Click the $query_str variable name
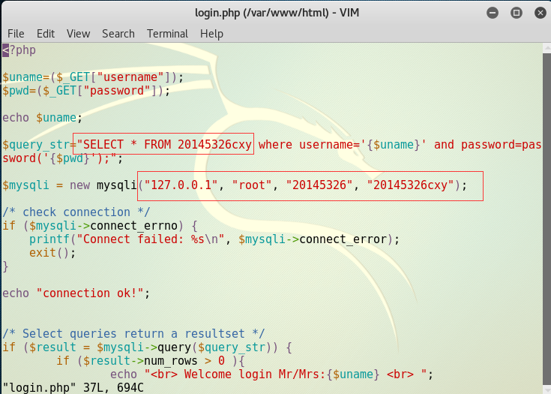 36,145
